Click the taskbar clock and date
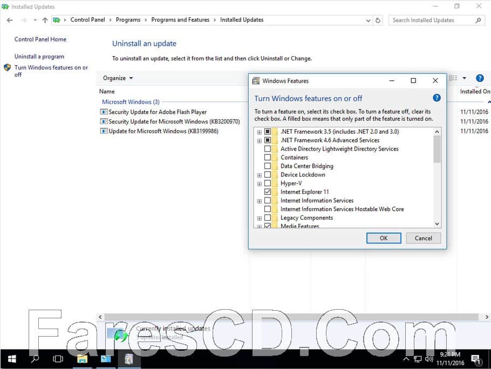 pyautogui.click(x=451, y=359)
